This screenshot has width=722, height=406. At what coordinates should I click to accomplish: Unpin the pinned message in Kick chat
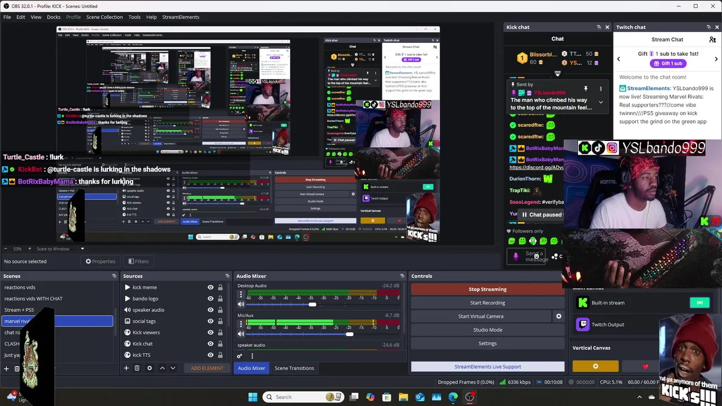[585, 89]
